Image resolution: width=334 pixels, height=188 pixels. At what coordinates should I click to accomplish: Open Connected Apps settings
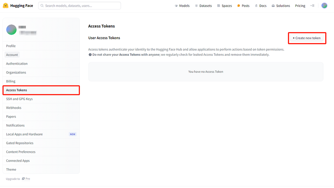[x=41, y=160]
